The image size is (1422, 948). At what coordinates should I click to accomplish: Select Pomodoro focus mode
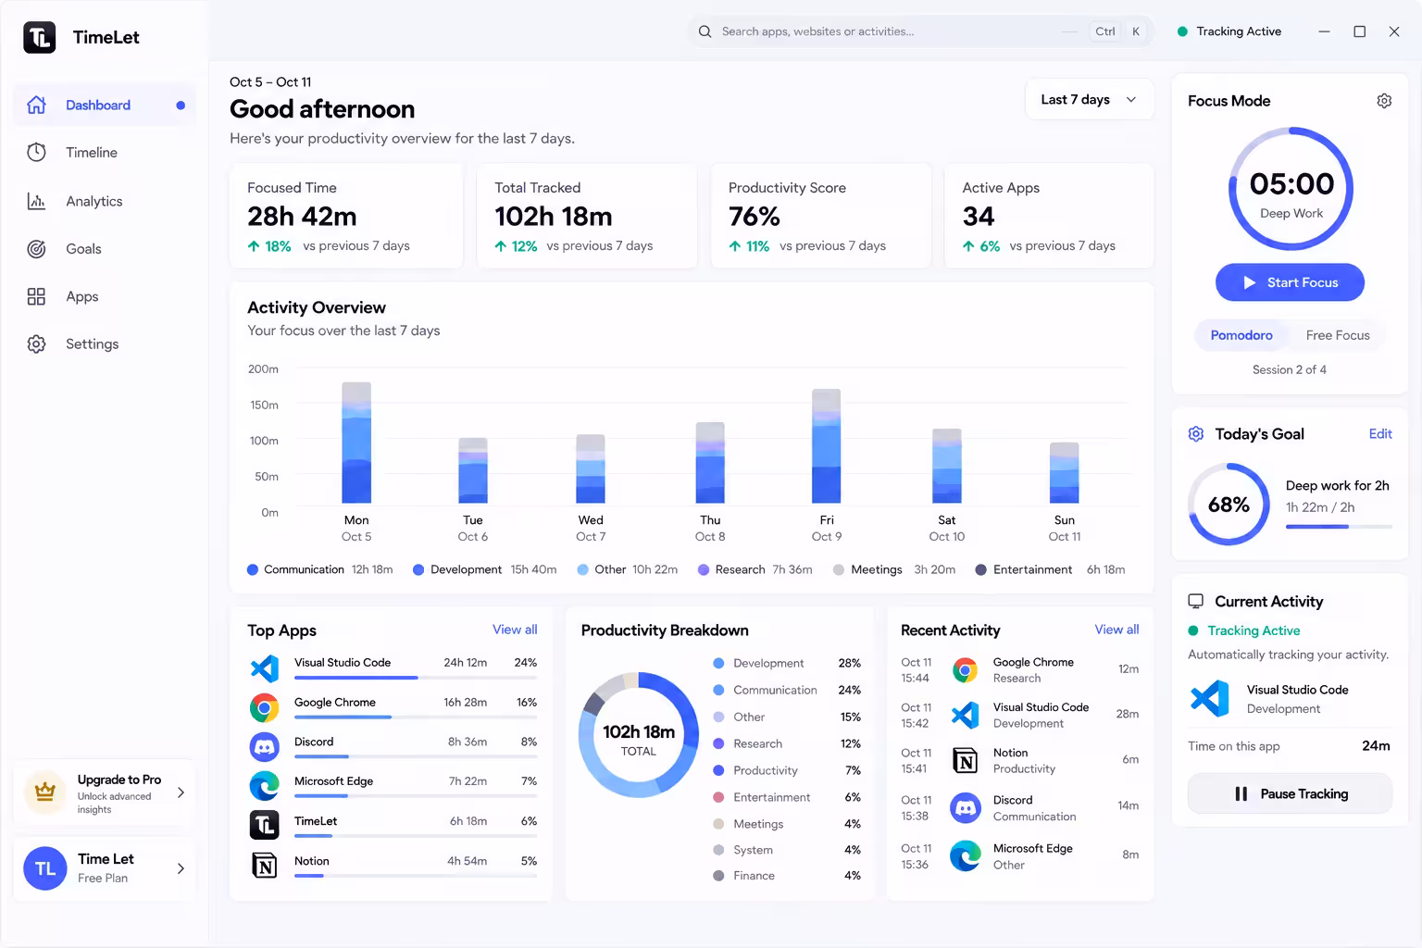(x=1241, y=335)
